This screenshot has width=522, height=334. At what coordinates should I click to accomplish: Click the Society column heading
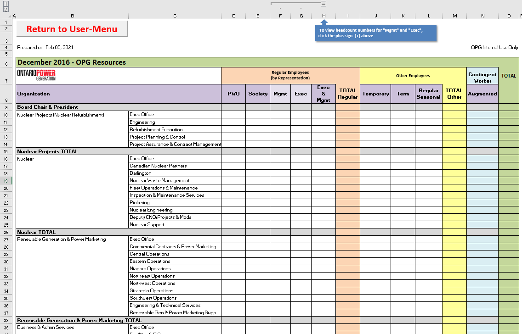point(258,94)
